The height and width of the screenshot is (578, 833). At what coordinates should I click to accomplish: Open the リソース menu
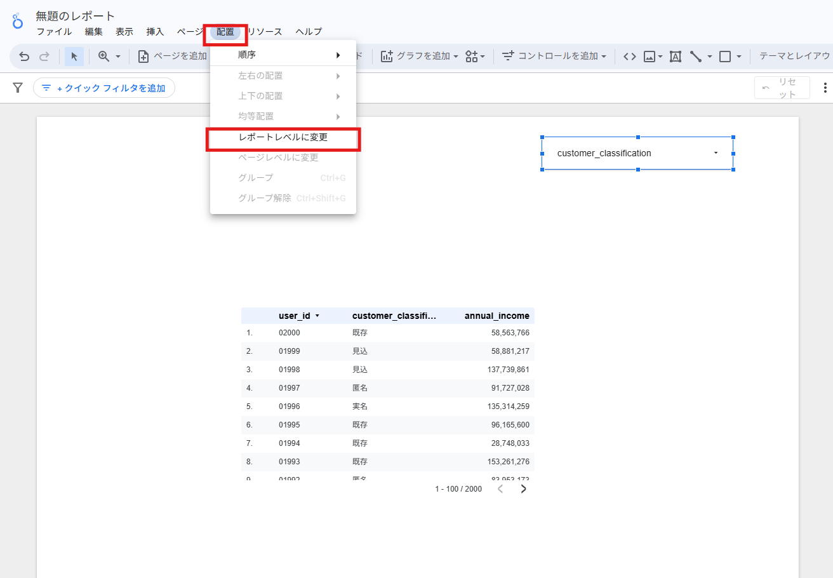click(x=264, y=31)
